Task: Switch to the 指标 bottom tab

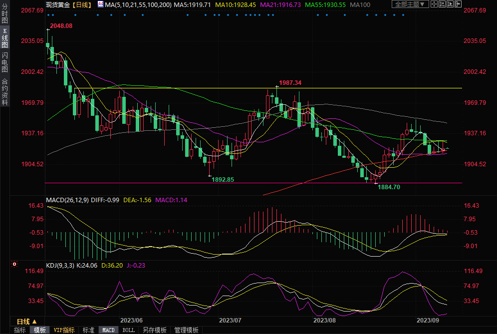Action: 19,330
